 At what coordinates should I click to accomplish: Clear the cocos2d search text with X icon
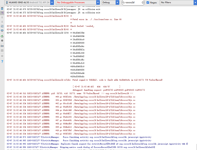[x=143, y=2]
